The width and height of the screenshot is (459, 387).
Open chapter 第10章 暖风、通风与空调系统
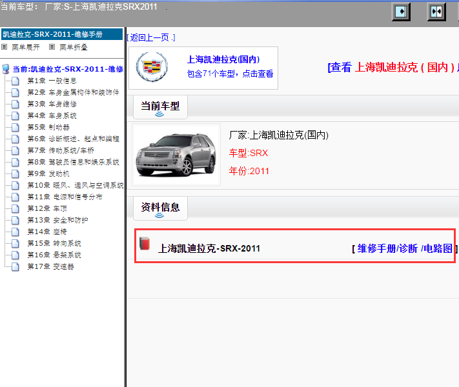pyautogui.click(x=75, y=185)
